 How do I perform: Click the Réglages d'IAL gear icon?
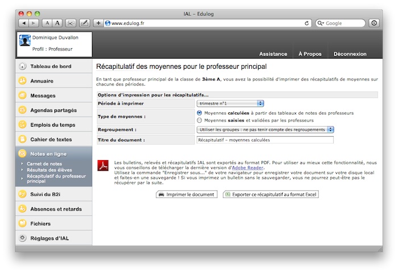tap(23, 238)
